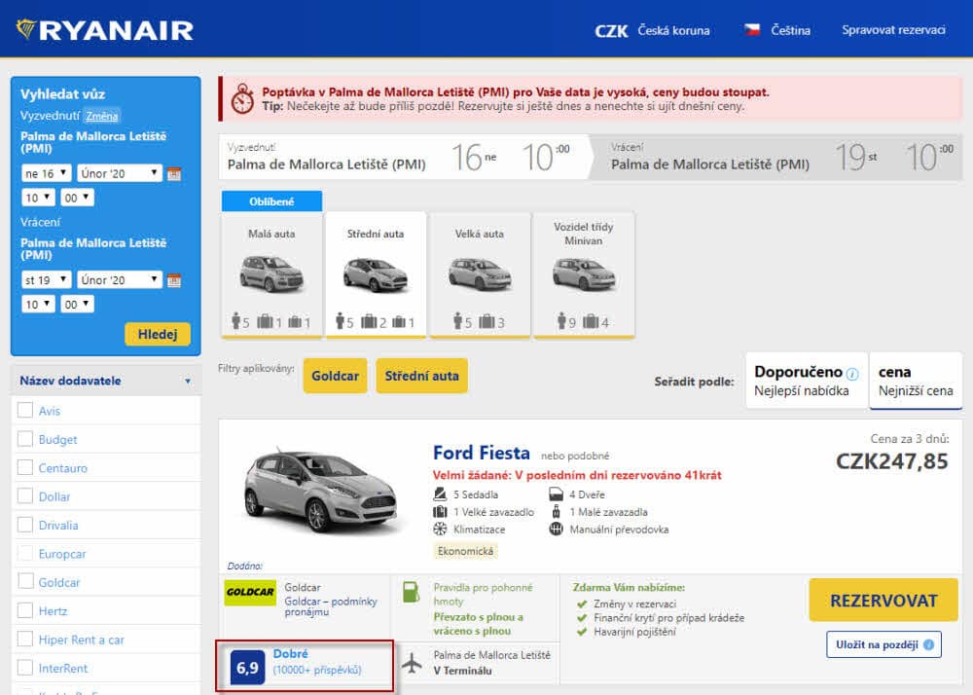Open the pickup day dropdown 'ne 16'
973x695 pixels.
pyautogui.click(x=46, y=173)
